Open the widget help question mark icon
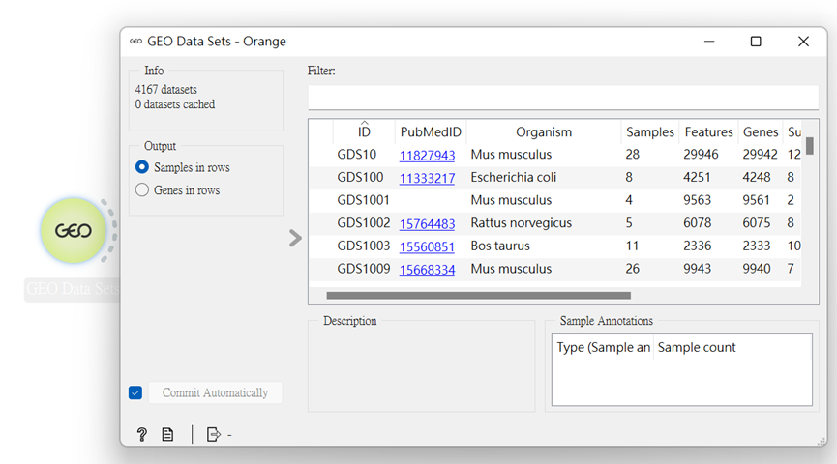The width and height of the screenshot is (837, 464). click(x=142, y=435)
